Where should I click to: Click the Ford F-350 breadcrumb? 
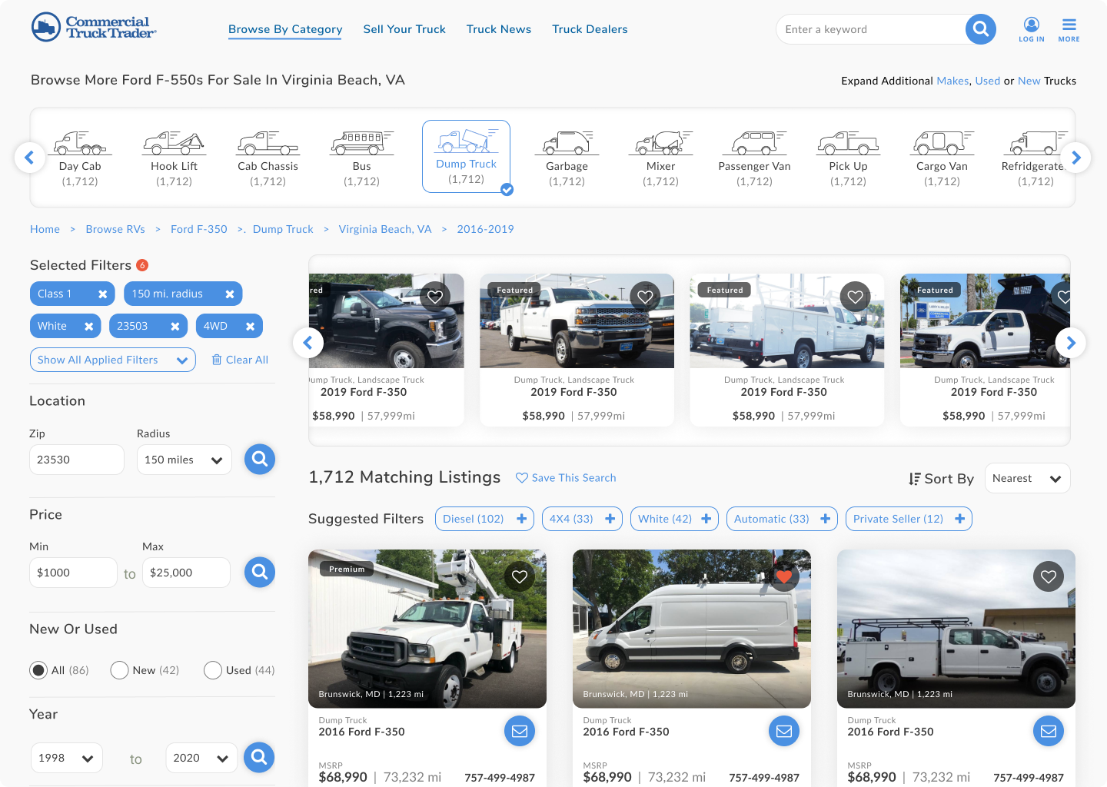(199, 229)
